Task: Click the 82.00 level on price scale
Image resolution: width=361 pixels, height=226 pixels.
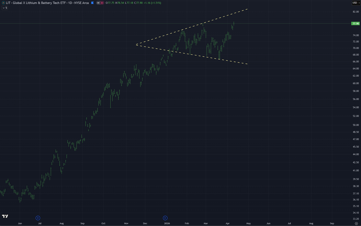Action: [x=355, y=11]
